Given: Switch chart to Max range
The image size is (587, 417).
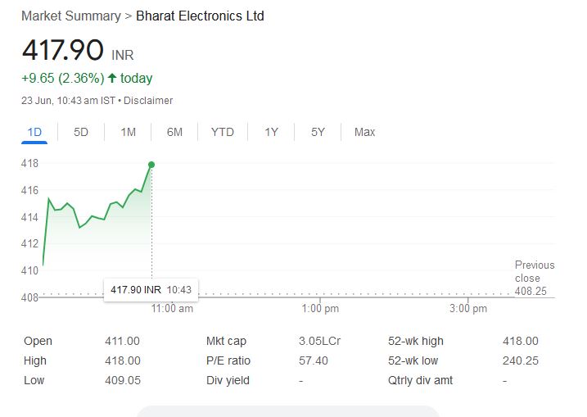Looking at the screenshot, I should 364,132.
